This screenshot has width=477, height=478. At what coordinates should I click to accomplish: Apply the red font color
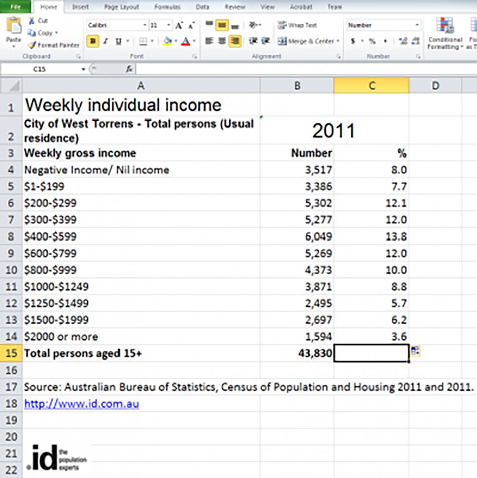(x=186, y=41)
